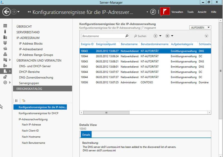
Task: Expand the remote desktop sidebar arrow
Action: (10, 83)
